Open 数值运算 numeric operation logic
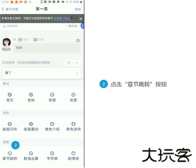The width and height of the screenshot is (196, 168). click(x=31, y=156)
